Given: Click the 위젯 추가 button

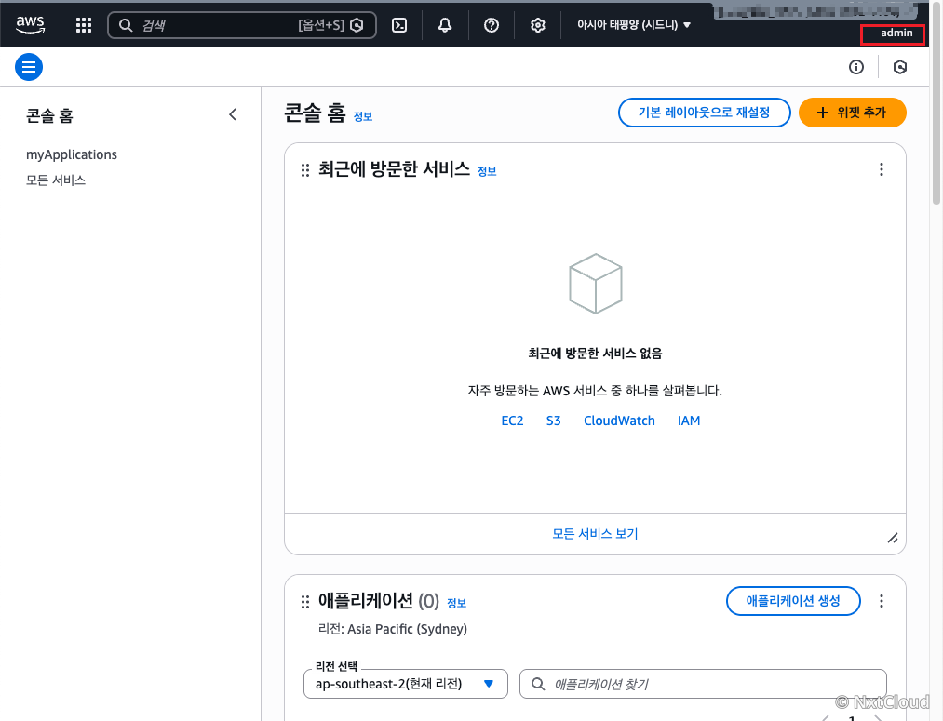Looking at the screenshot, I should [x=852, y=113].
